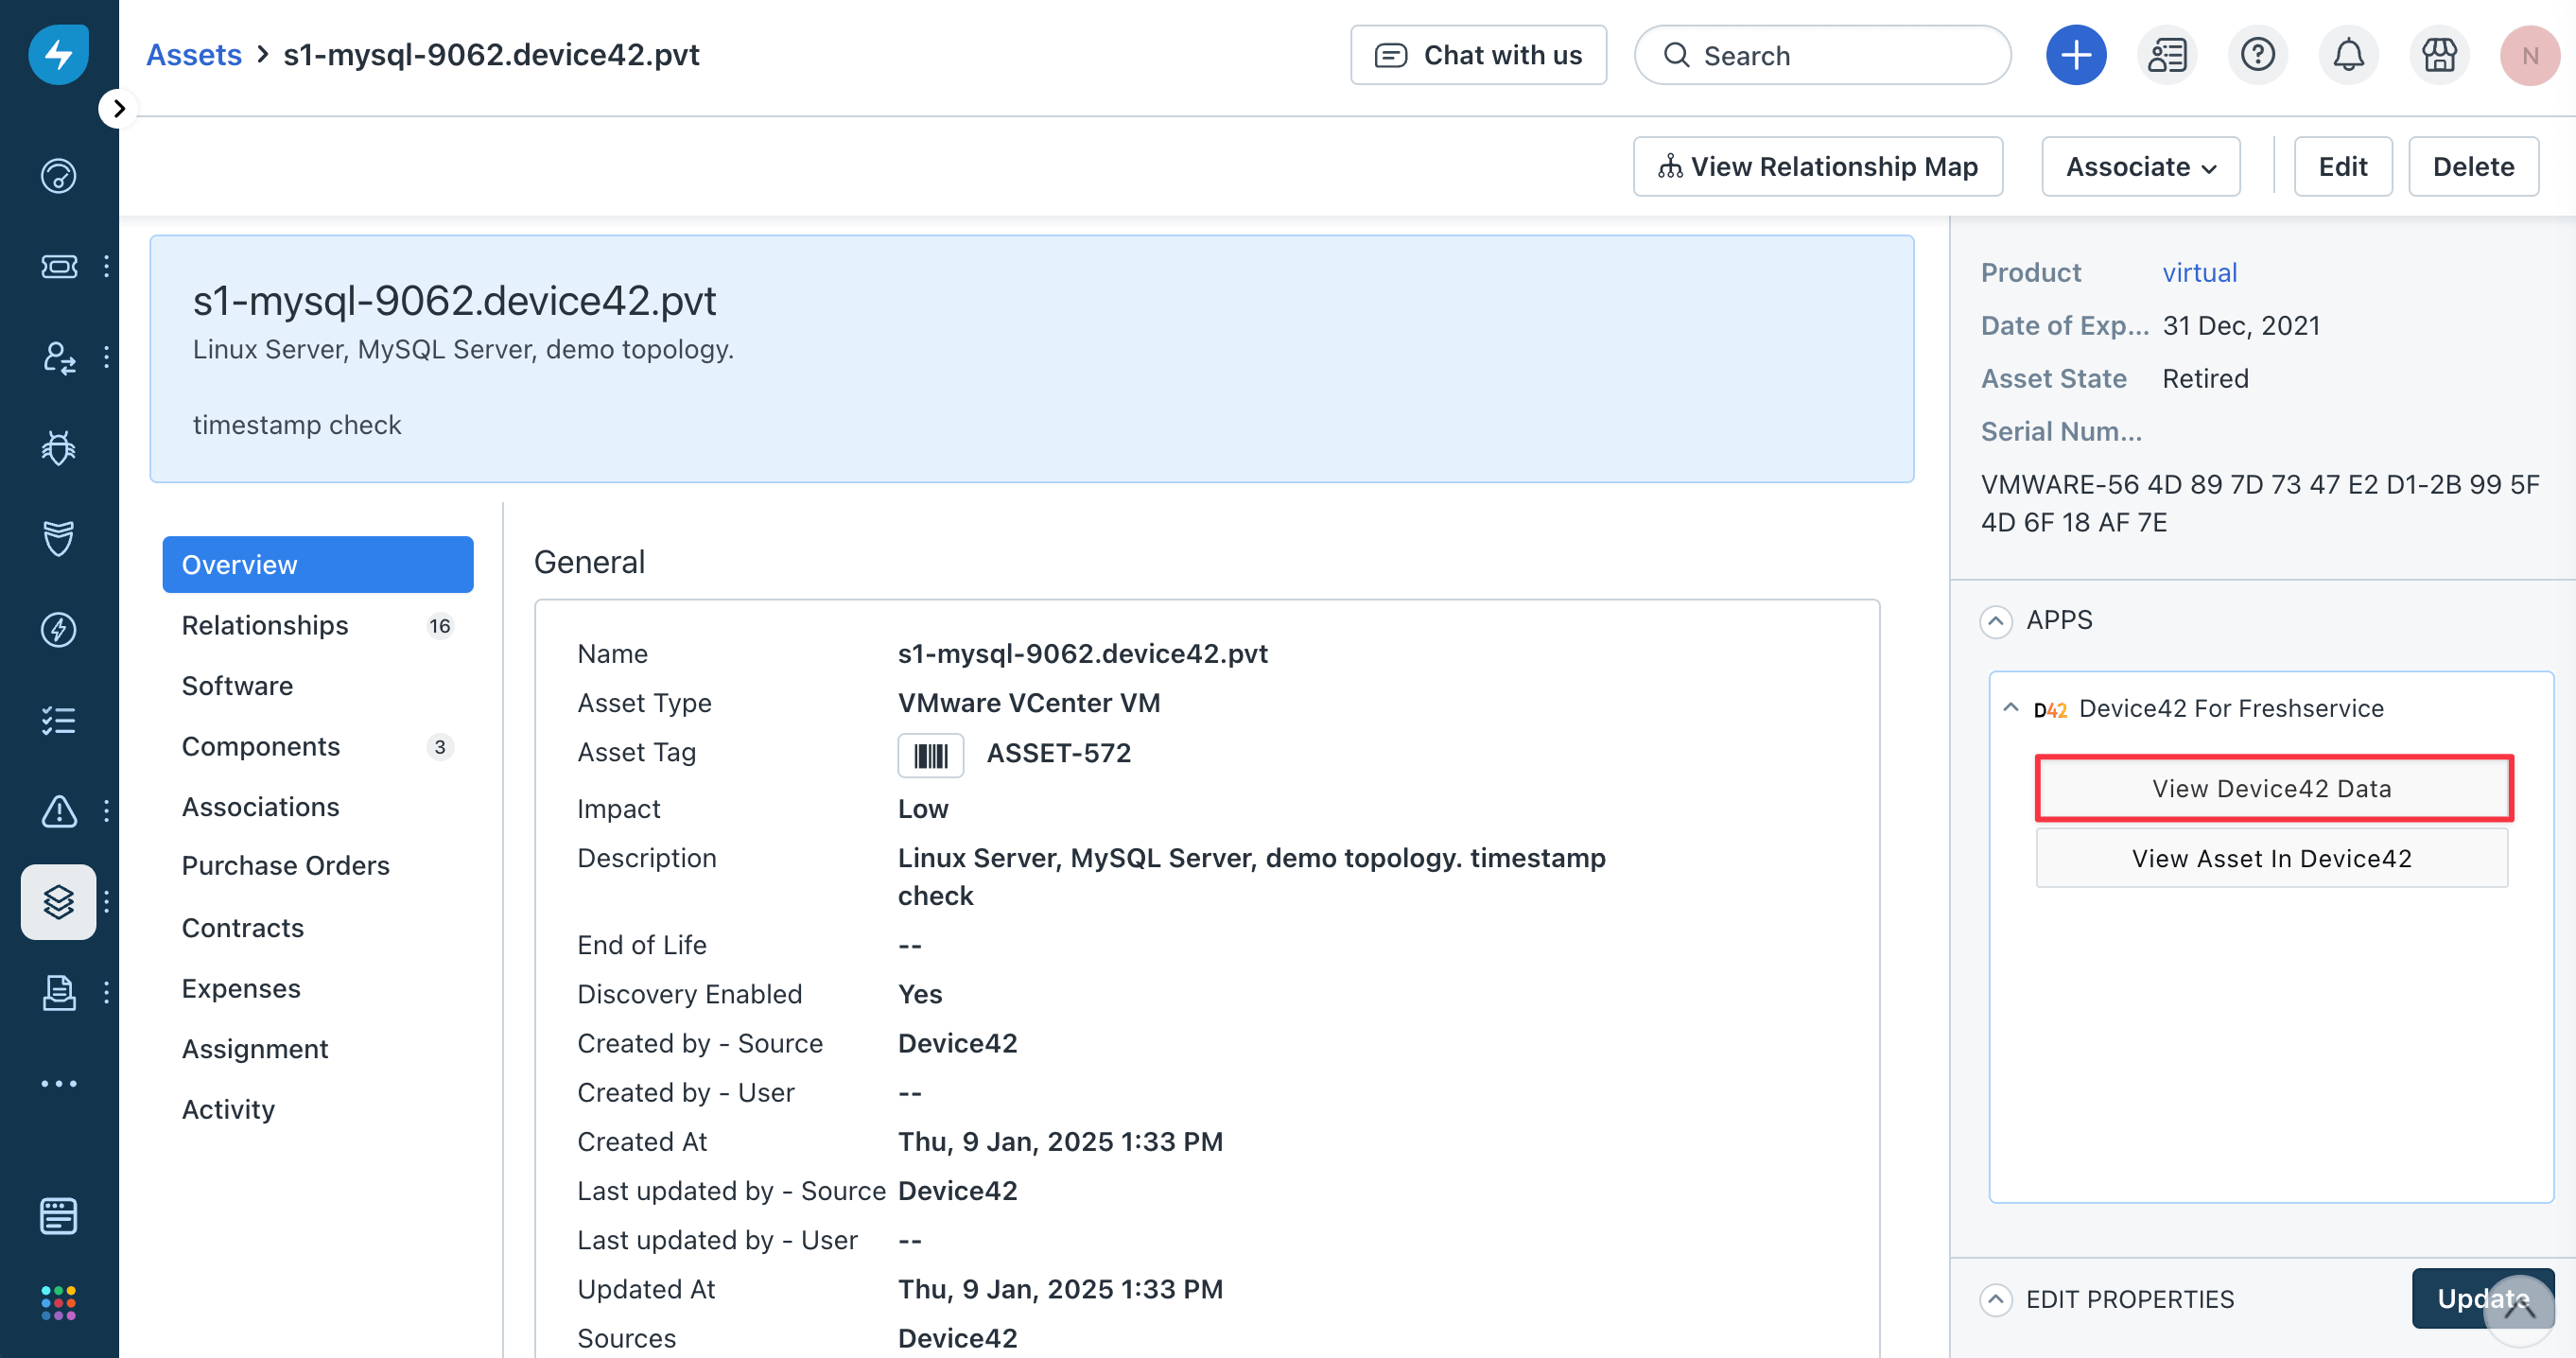Open the Associate dropdown menu
Viewport: 2576px width, 1358px height.
point(2140,167)
